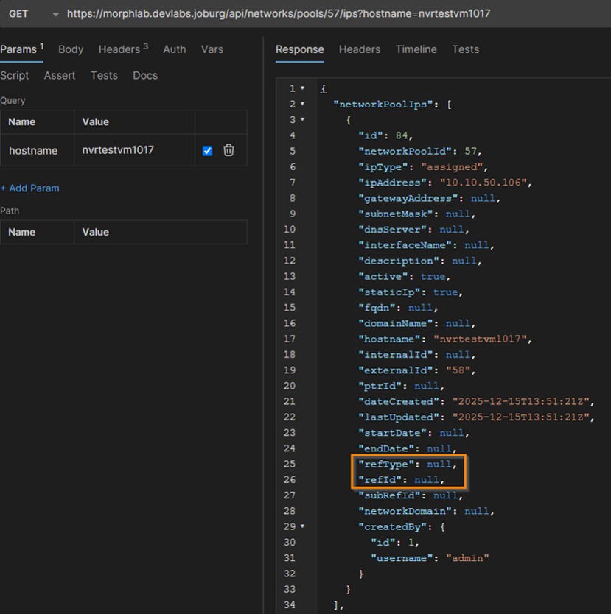Click the "externalId": "58" line
611x614 pixels.
(x=417, y=370)
